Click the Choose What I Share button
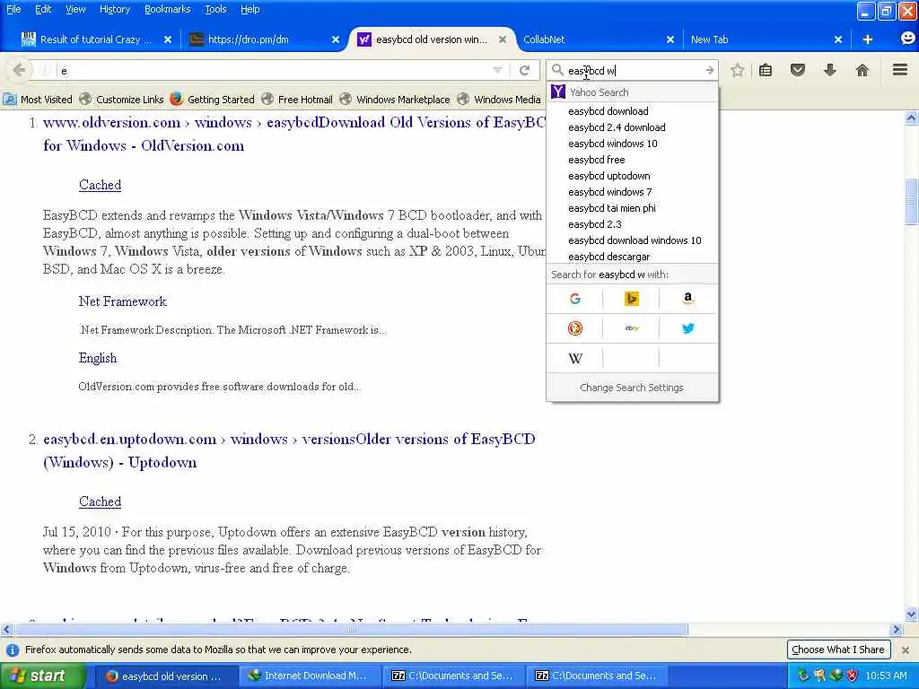 tap(838, 650)
